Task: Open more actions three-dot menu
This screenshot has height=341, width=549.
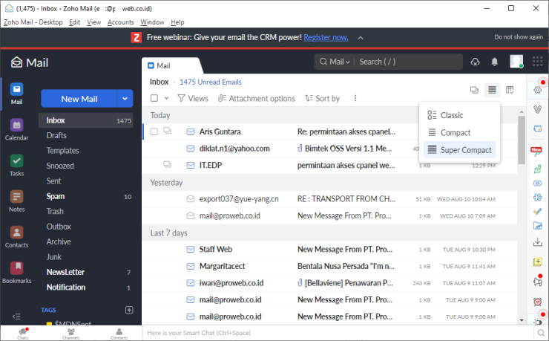Action: [355, 98]
